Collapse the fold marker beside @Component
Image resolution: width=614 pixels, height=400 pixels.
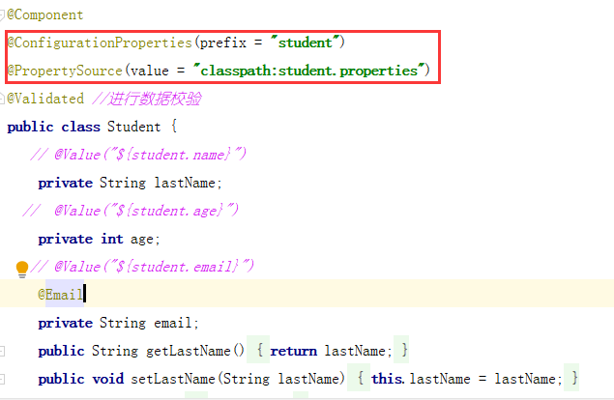(2, 15)
